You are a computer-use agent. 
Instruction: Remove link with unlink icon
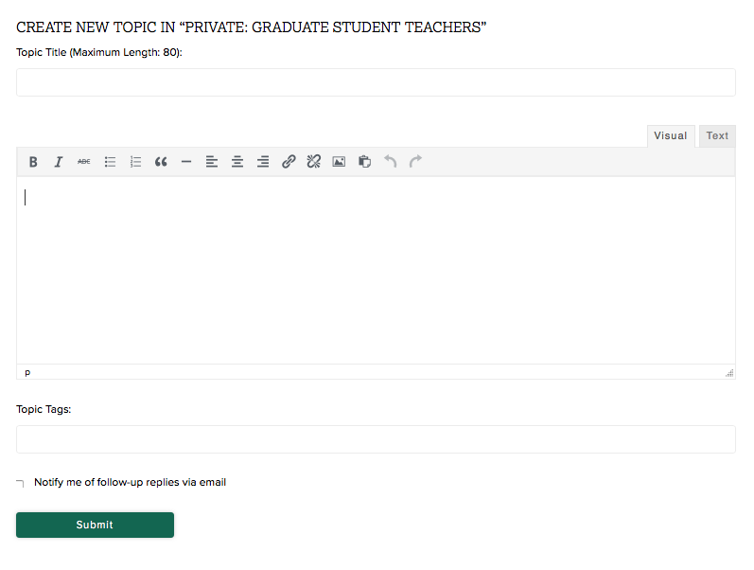(x=314, y=162)
